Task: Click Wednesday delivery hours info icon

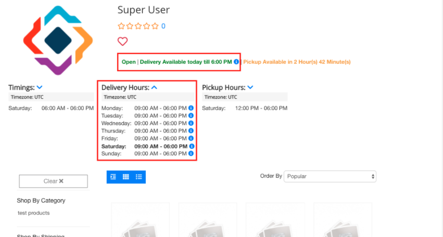Action: point(191,123)
